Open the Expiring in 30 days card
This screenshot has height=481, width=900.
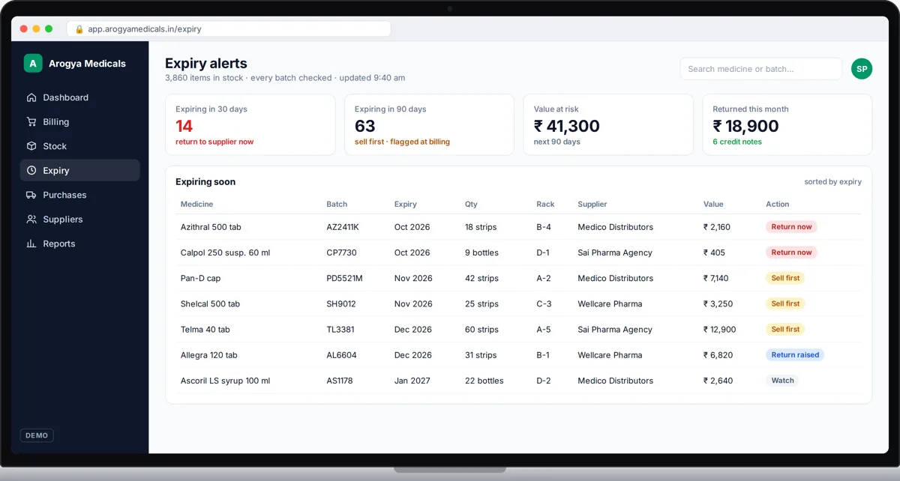[x=250, y=124]
